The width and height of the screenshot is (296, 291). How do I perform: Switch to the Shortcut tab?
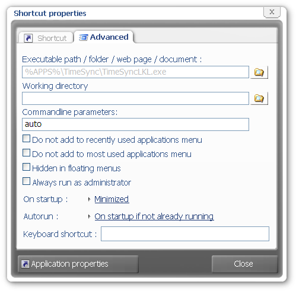click(46, 37)
